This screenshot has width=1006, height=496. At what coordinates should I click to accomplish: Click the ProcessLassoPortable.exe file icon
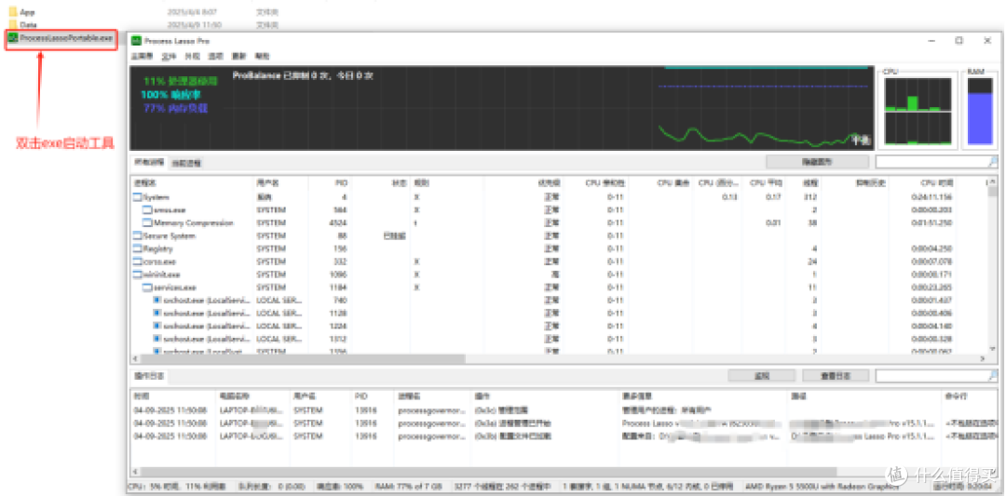click(x=13, y=38)
